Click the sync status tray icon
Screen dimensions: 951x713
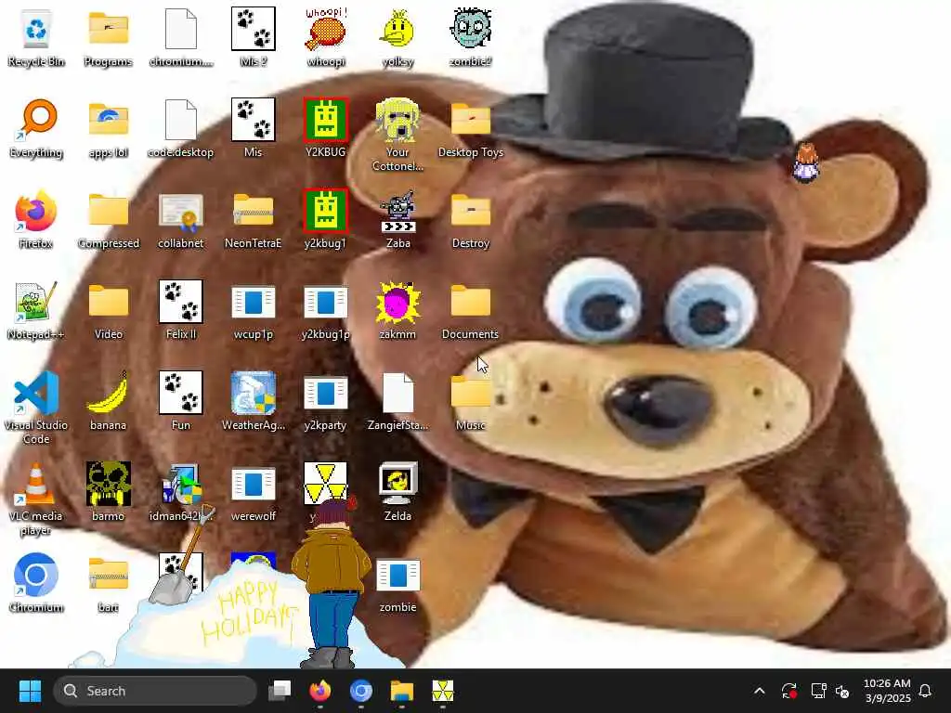point(789,691)
